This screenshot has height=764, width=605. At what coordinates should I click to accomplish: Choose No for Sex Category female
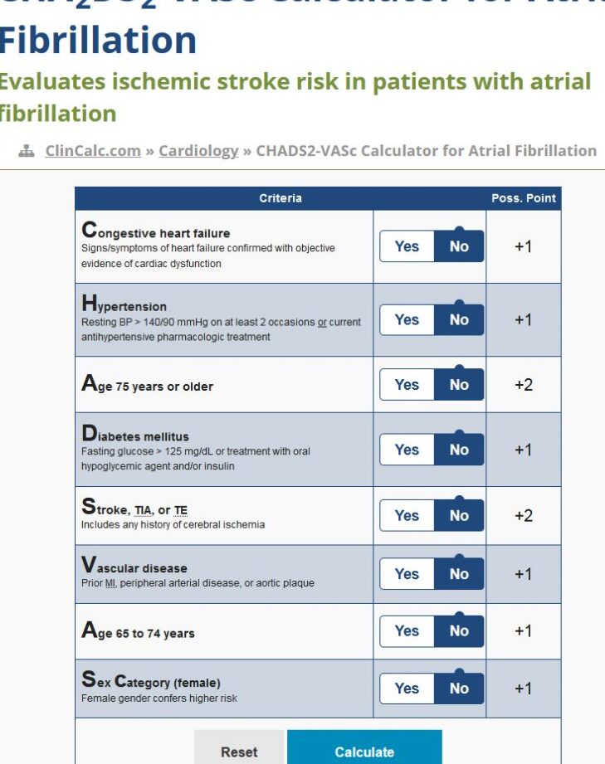click(459, 688)
